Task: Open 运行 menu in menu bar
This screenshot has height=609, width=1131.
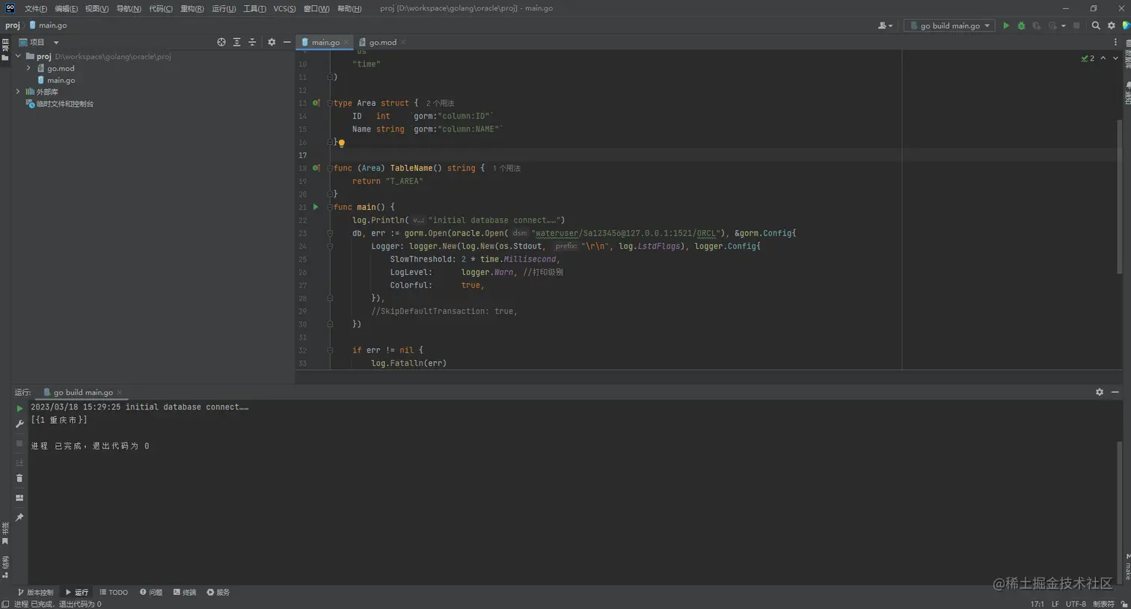Action: 223,9
